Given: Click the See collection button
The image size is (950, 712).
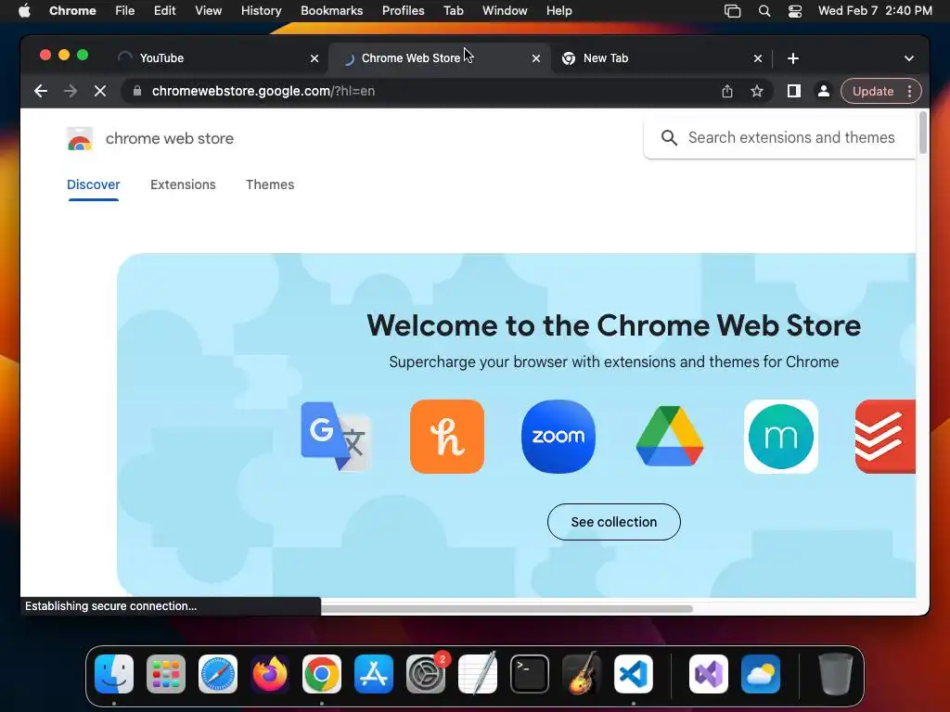Looking at the screenshot, I should [x=614, y=522].
